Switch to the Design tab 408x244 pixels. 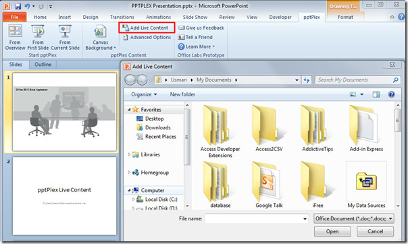pyautogui.click(x=91, y=17)
